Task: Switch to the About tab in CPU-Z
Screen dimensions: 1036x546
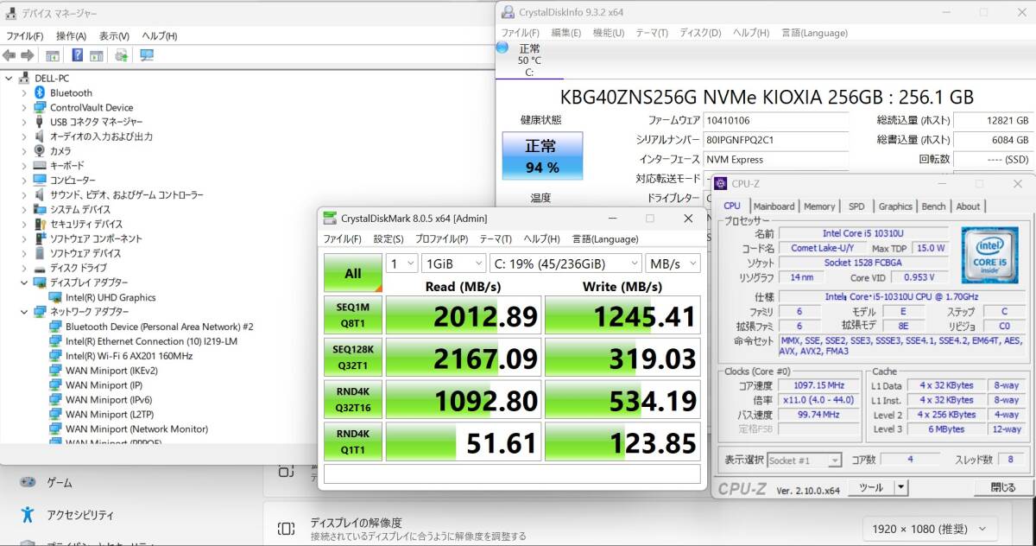Action: (x=968, y=206)
